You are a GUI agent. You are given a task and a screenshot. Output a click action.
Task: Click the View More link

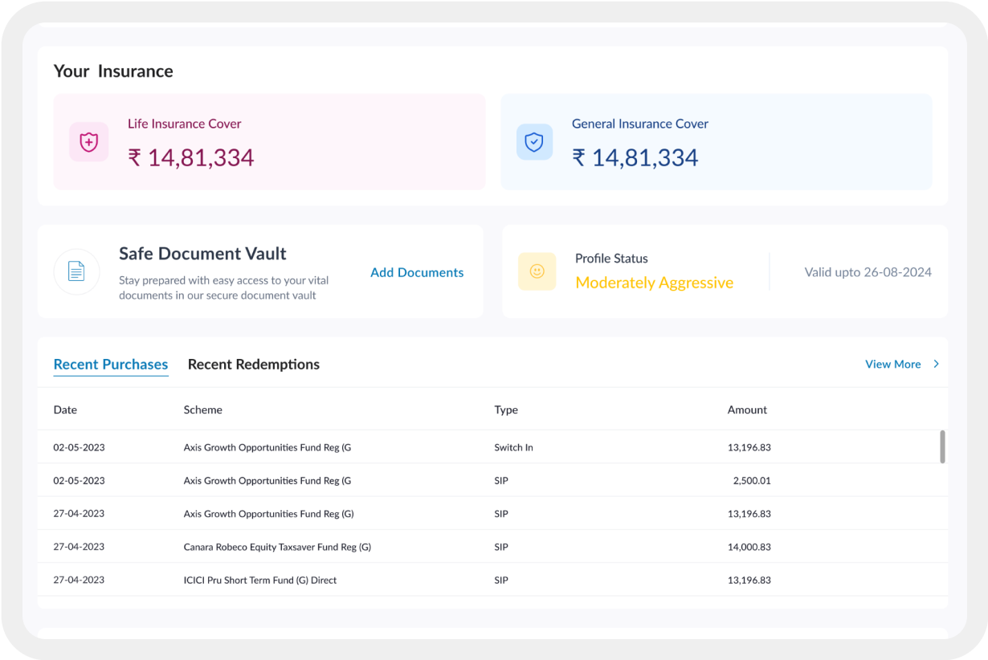892,364
